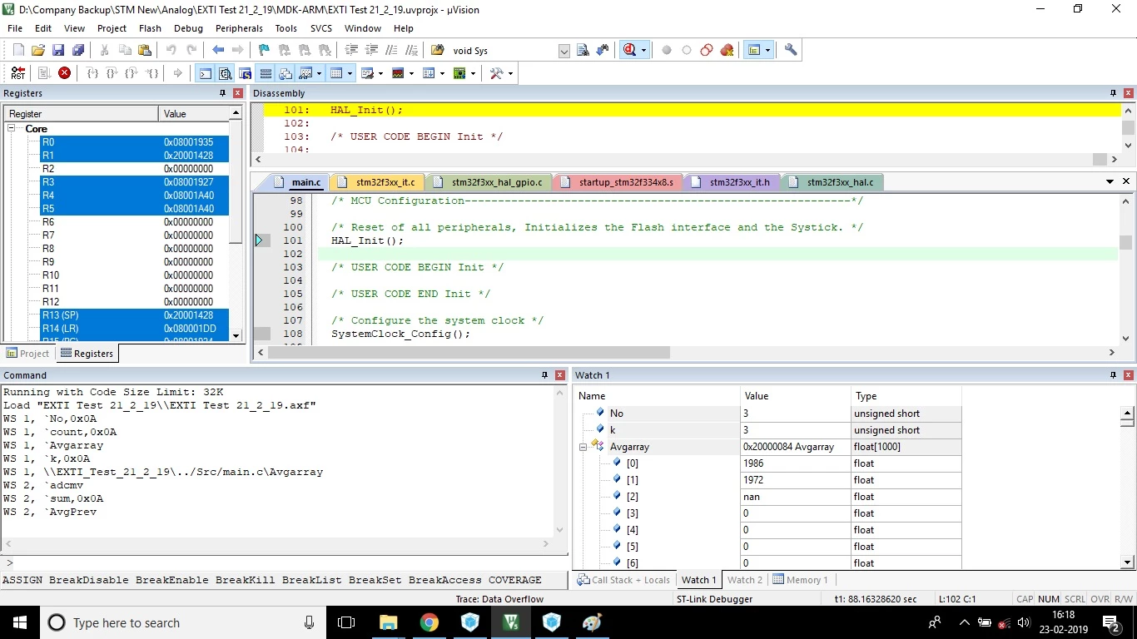The image size is (1137, 639).
Task: Click Insert/Remove Breakpoint icon
Action: point(667,50)
